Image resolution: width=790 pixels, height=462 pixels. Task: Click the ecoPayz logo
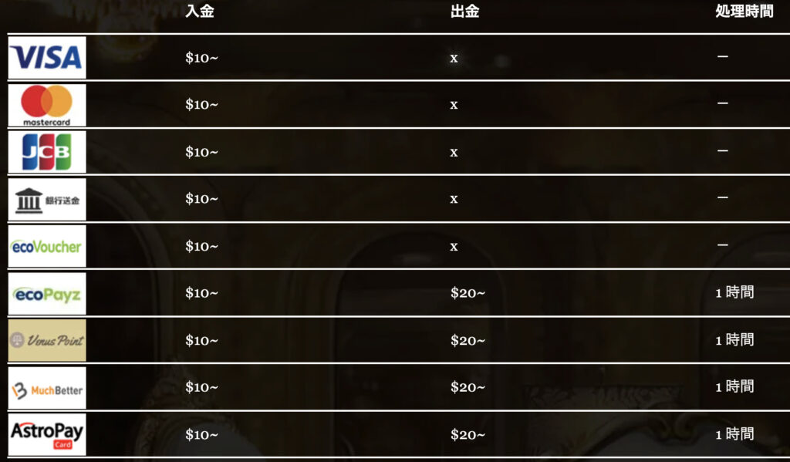pos(47,294)
